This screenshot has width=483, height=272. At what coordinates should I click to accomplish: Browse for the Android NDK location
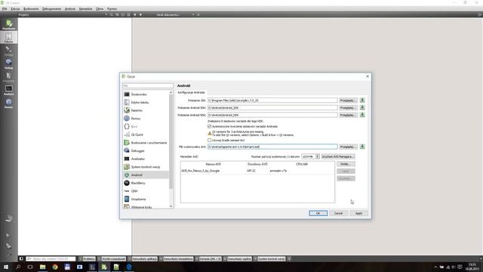click(348, 115)
